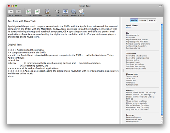This screenshot has width=170, height=133.
Task: Apply RaNDom cASE
Action: pos(132,85)
